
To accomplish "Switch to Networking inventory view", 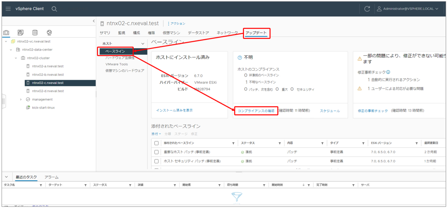I will coord(49,33).
